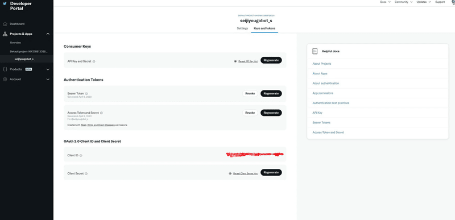Go to Dashboard in sidebar
The height and width of the screenshot is (220, 455).
[17, 24]
